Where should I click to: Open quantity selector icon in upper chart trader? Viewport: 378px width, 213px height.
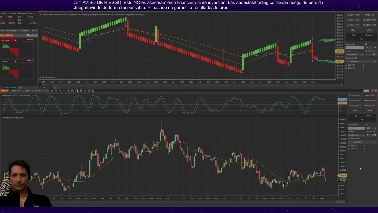click(374, 54)
